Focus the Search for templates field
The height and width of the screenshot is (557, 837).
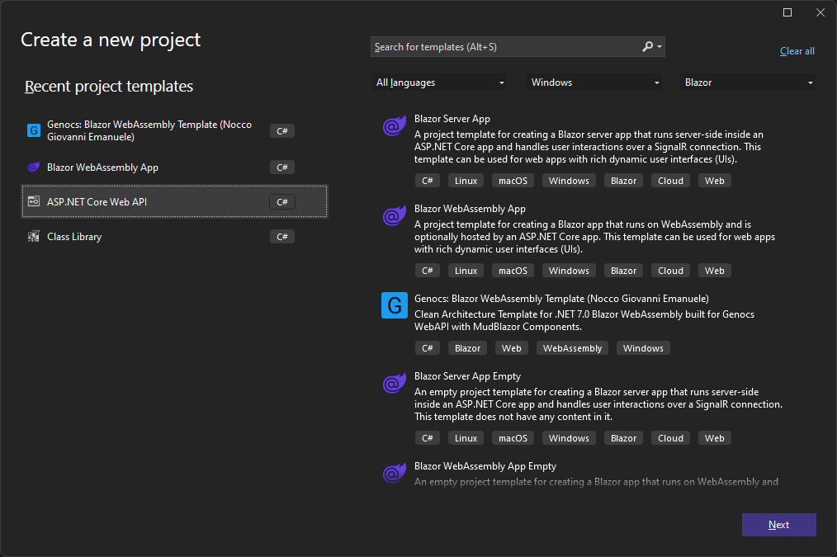504,47
